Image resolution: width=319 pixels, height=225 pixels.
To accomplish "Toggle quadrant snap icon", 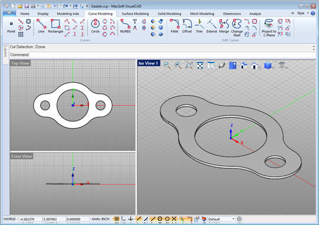I will (167, 219).
